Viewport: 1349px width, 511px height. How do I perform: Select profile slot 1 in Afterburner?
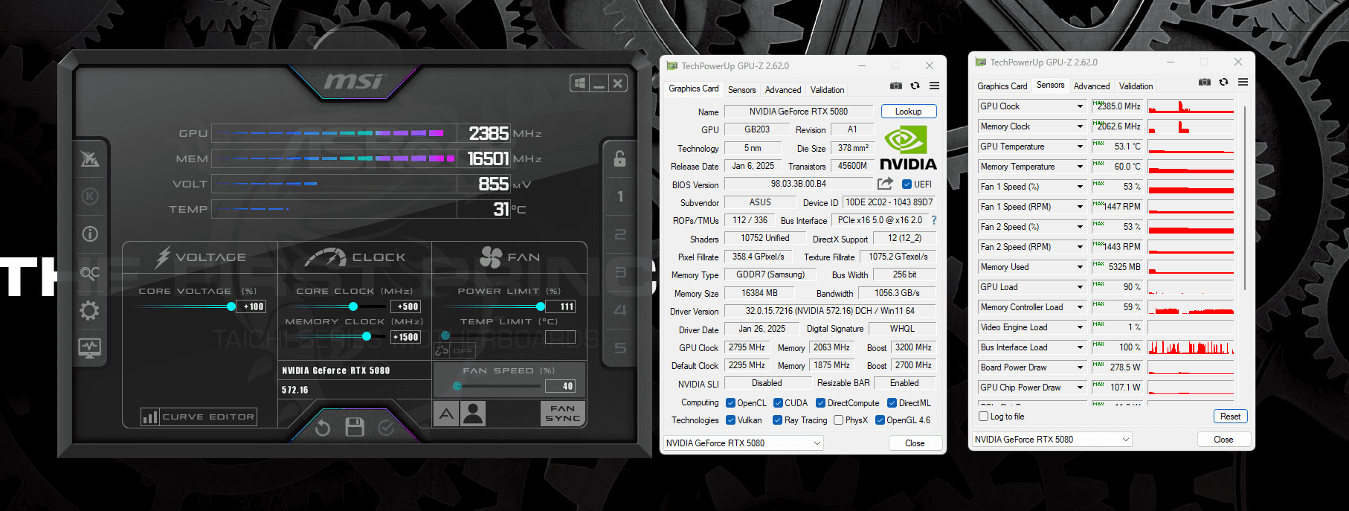(x=620, y=196)
